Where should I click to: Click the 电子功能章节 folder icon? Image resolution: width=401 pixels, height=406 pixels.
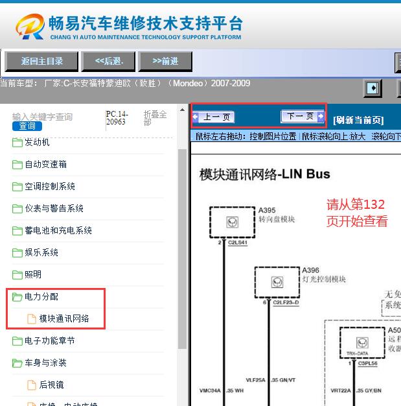click(17, 340)
